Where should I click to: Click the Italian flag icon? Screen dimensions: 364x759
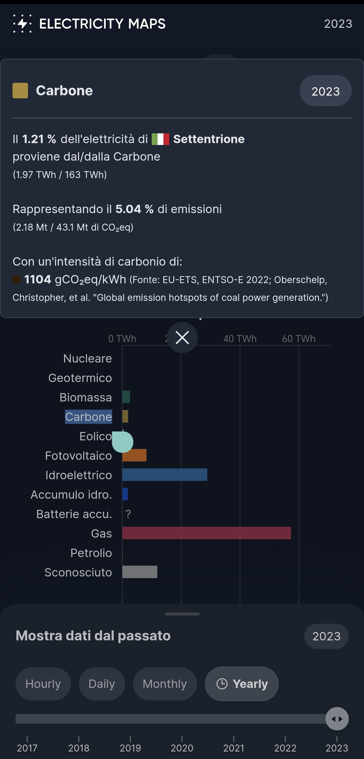pyautogui.click(x=160, y=139)
